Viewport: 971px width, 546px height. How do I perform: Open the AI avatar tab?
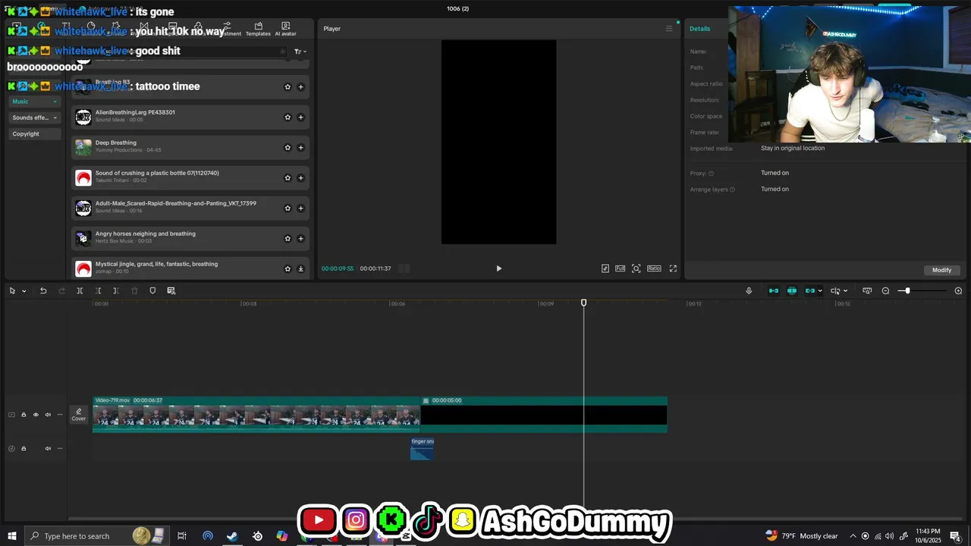click(285, 29)
